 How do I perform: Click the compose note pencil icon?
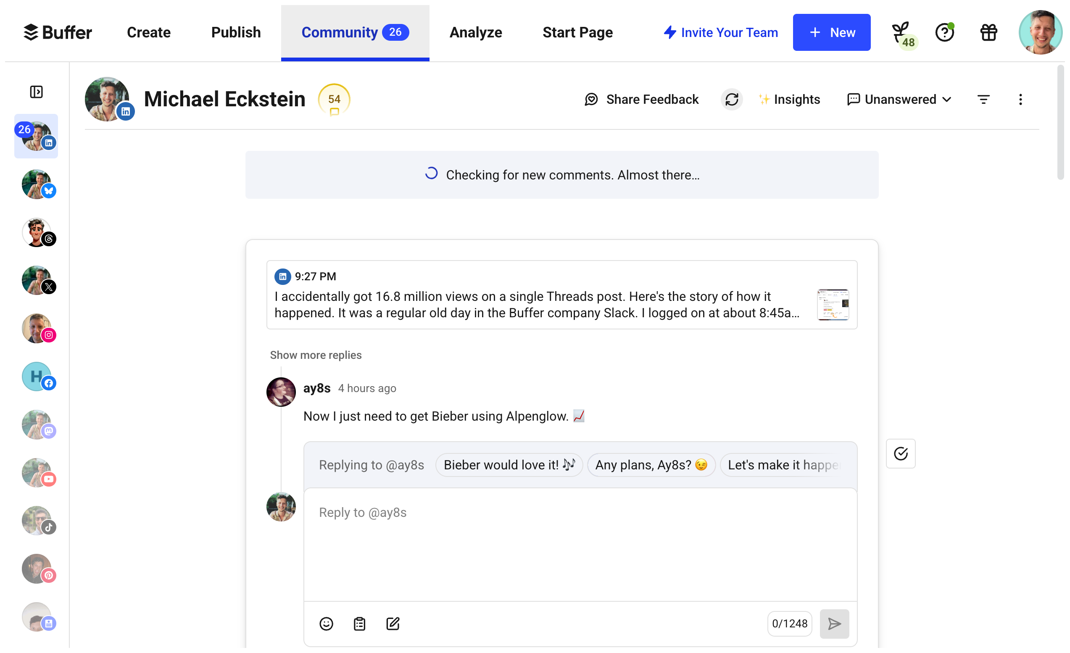393,624
